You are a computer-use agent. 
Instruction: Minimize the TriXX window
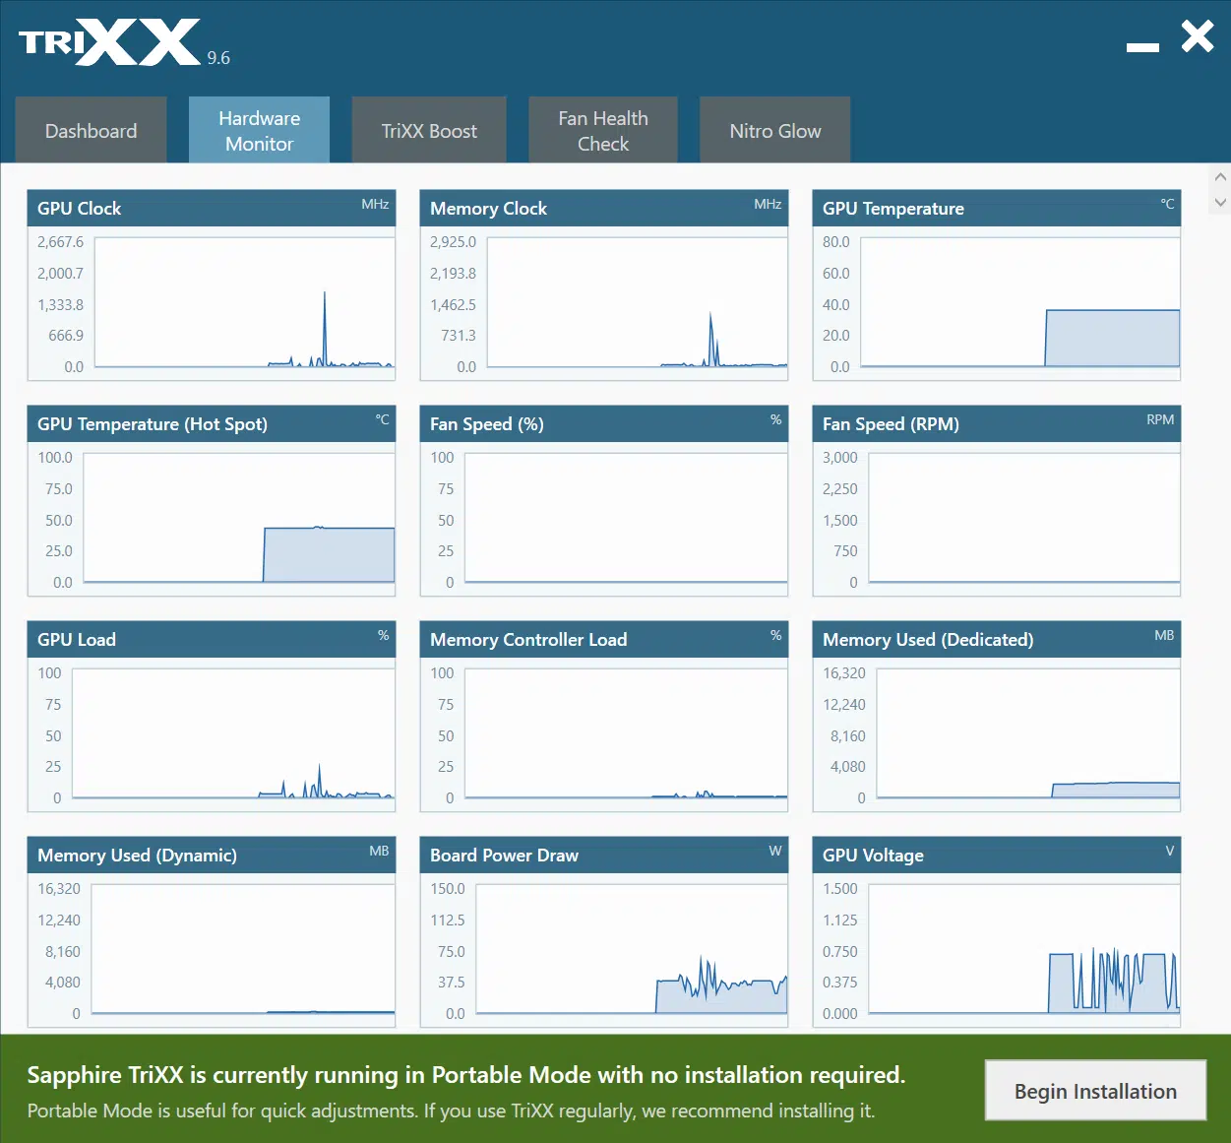click(x=1142, y=46)
